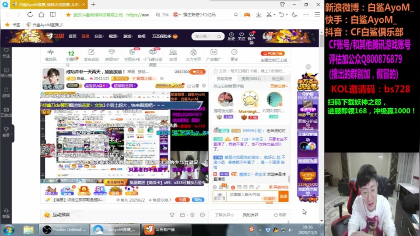Switch to 贡献周榜 tab
The height and width of the screenshot is (236, 420).
click(224, 79)
